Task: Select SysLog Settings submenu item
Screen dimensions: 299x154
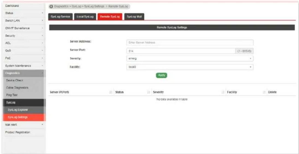Action: coord(24,117)
